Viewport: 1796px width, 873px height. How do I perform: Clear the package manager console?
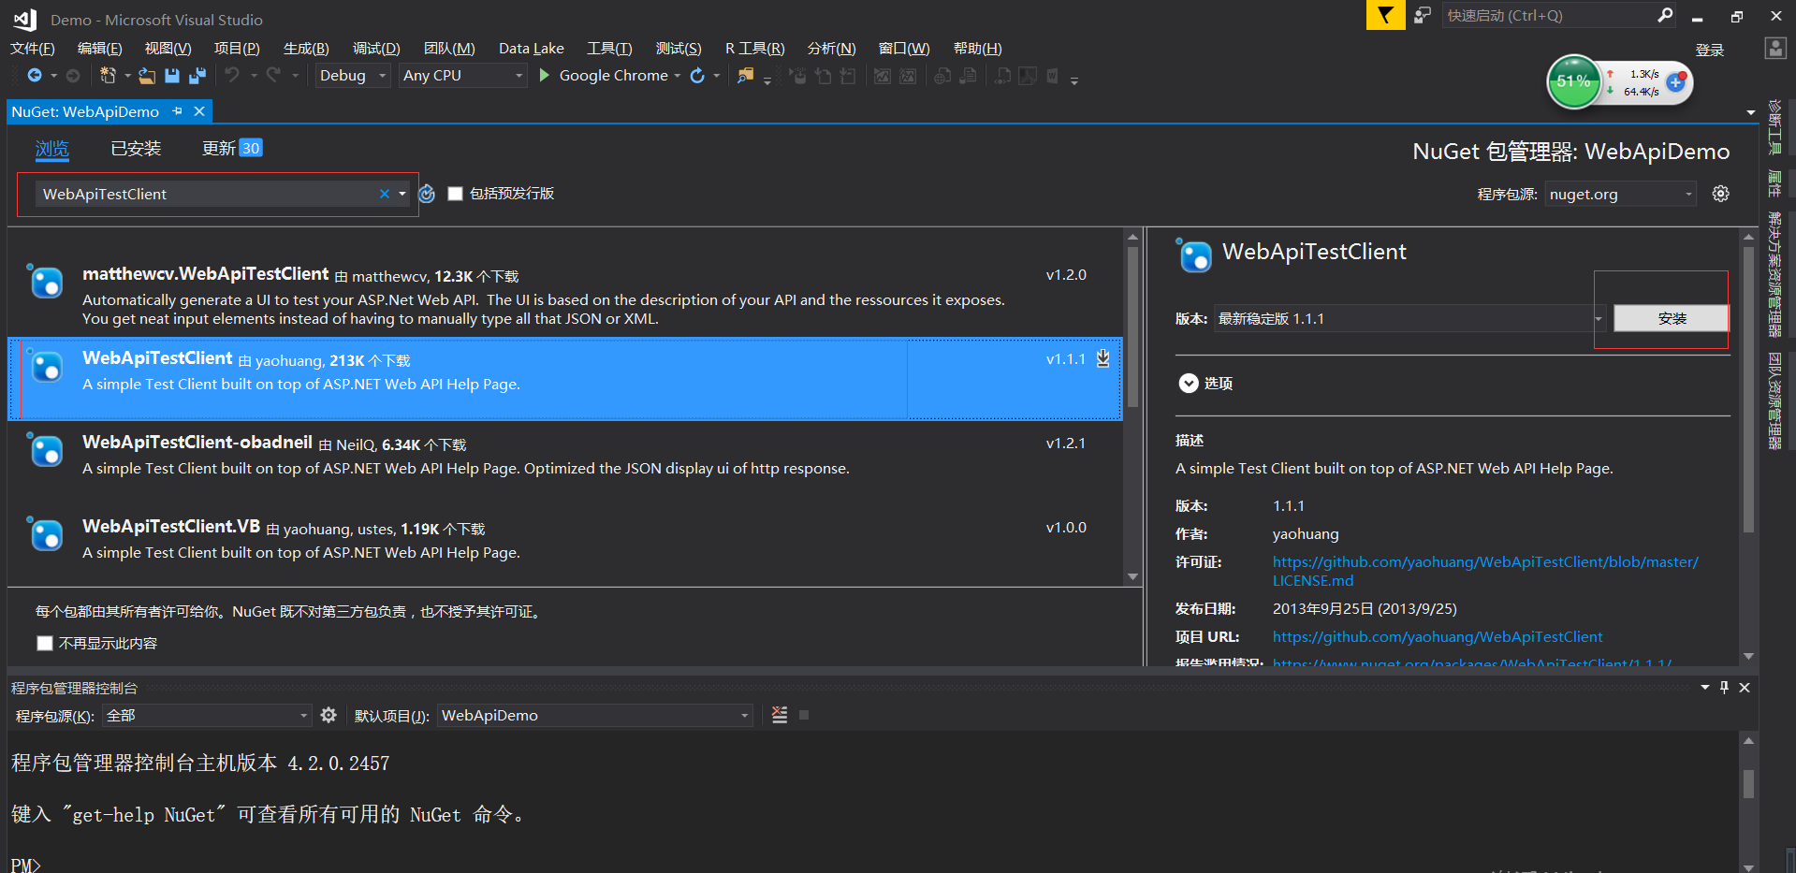(779, 715)
